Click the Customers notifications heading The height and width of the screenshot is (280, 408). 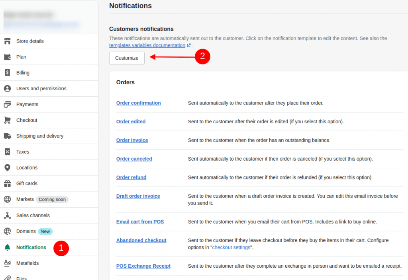pyautogui.click(x=141, y=29)
